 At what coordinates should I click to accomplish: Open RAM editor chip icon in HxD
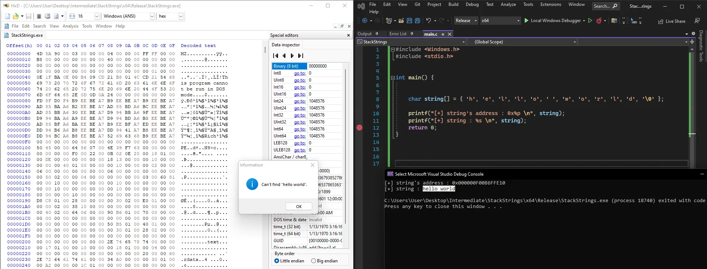(39, 16)
